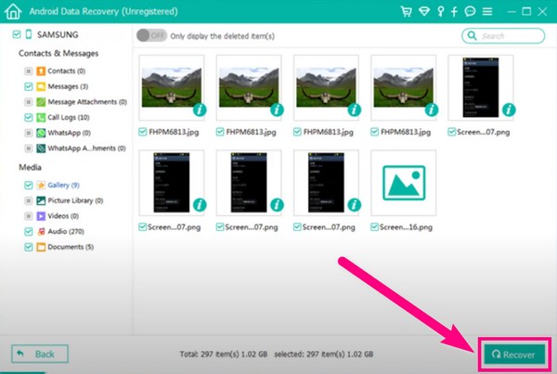Select the placeholder Screen...16.png thumbnail

[x=402, y=179]
